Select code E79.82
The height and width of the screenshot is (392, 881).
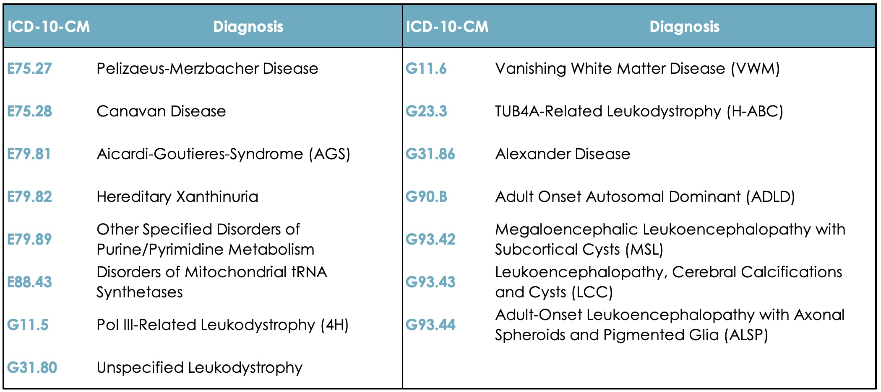click(x=29, y=196)
